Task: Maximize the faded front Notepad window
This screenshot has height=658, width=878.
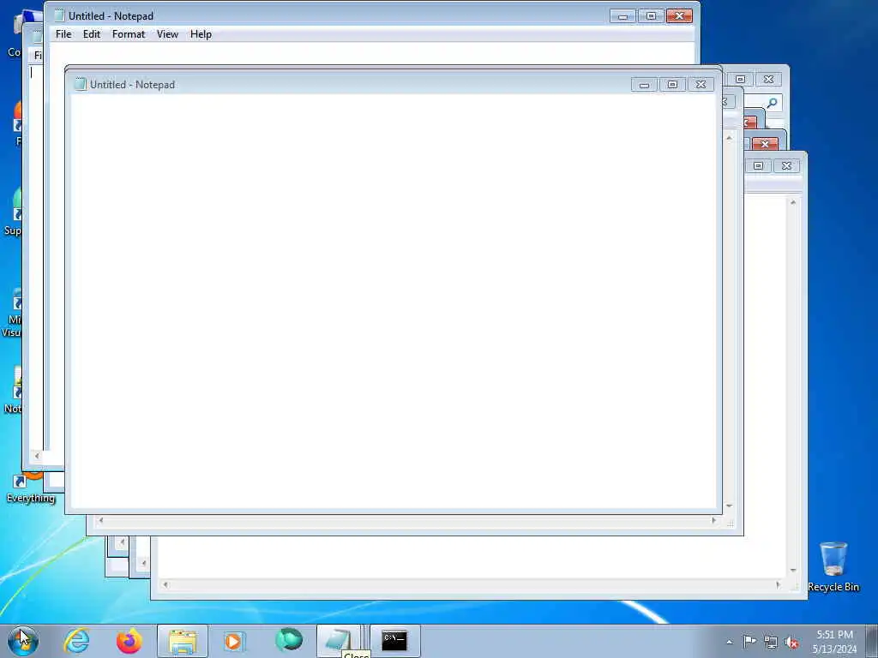Action: click(672, 85)
